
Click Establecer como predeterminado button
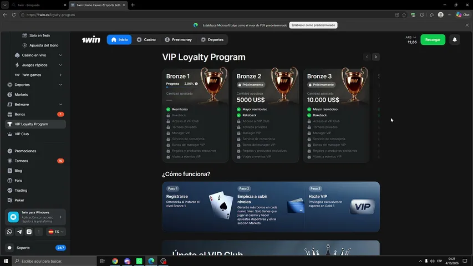coord(313,25)
